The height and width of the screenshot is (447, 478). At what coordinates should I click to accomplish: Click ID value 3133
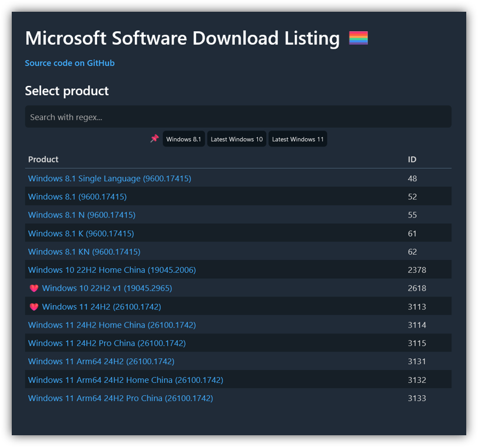coord(417,398)
